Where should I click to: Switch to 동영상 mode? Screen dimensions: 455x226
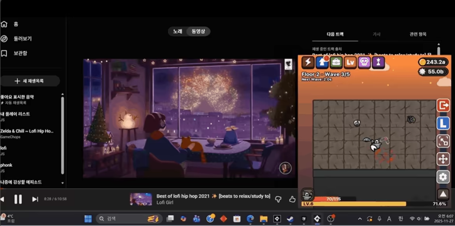click(x=198, y=31)
